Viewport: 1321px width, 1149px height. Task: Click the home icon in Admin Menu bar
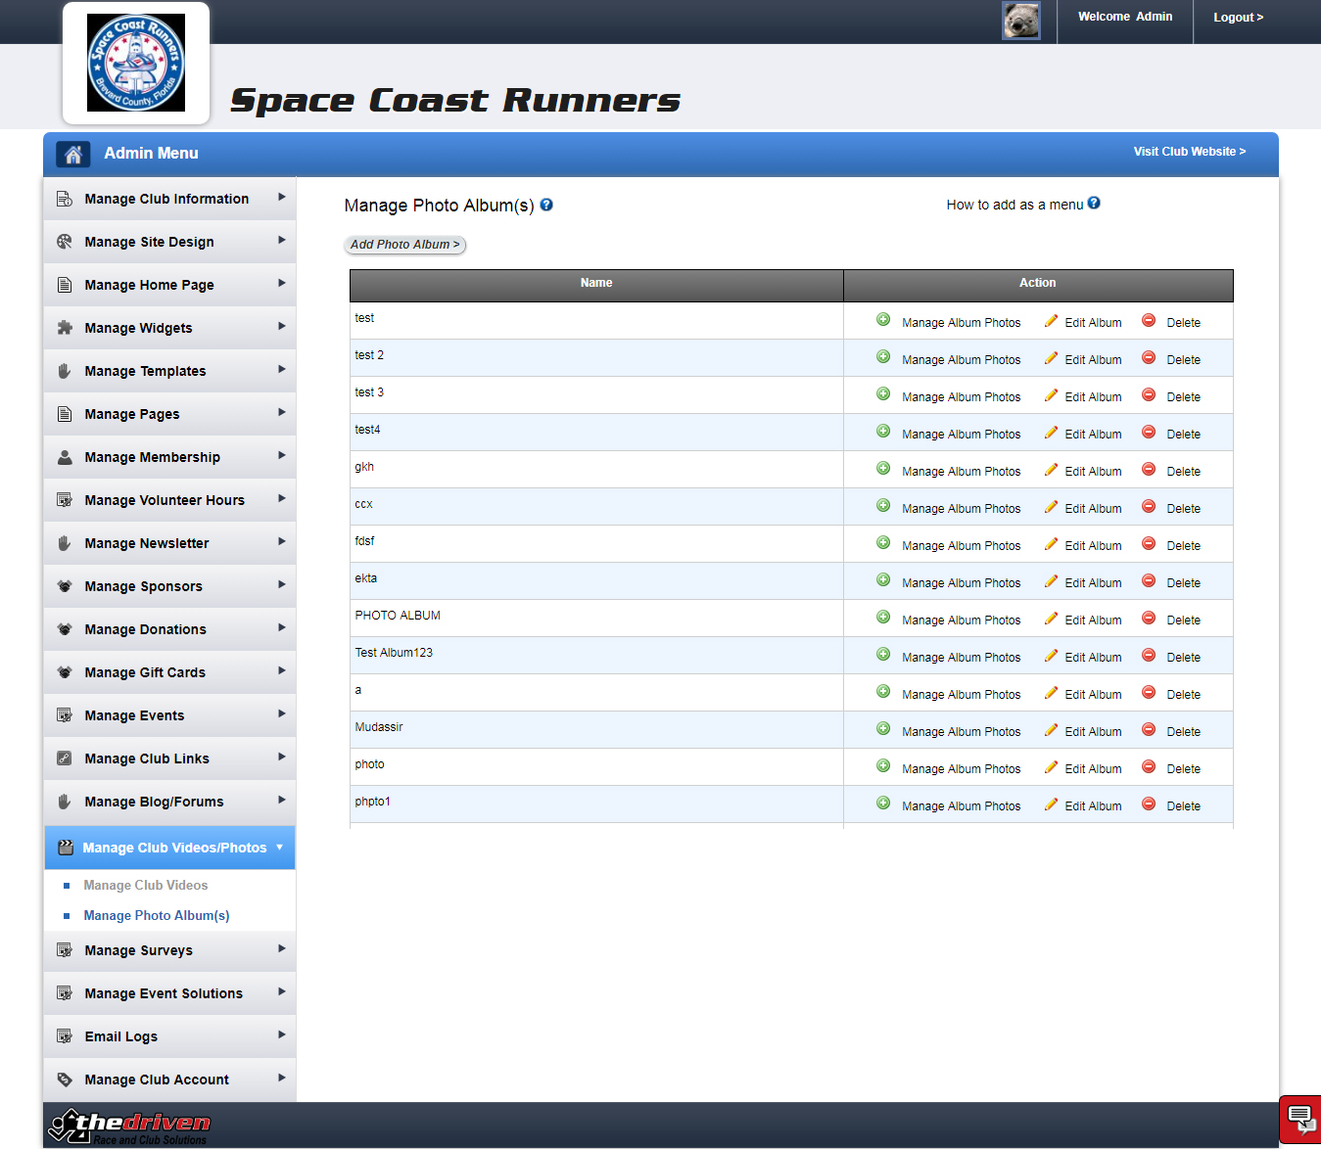(72, 154)
